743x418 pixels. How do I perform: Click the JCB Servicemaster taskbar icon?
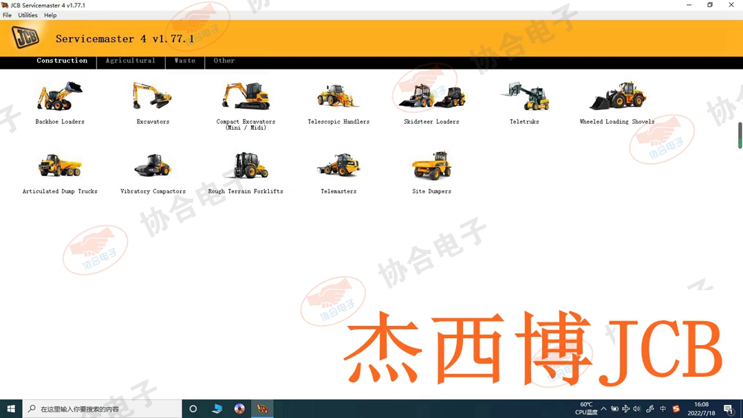(262, 408)
